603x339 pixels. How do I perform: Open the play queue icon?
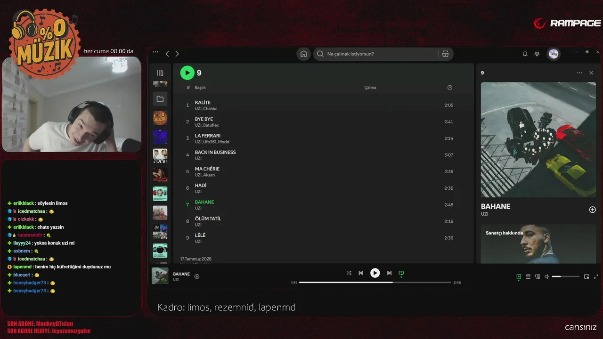[x=528, y=277]
